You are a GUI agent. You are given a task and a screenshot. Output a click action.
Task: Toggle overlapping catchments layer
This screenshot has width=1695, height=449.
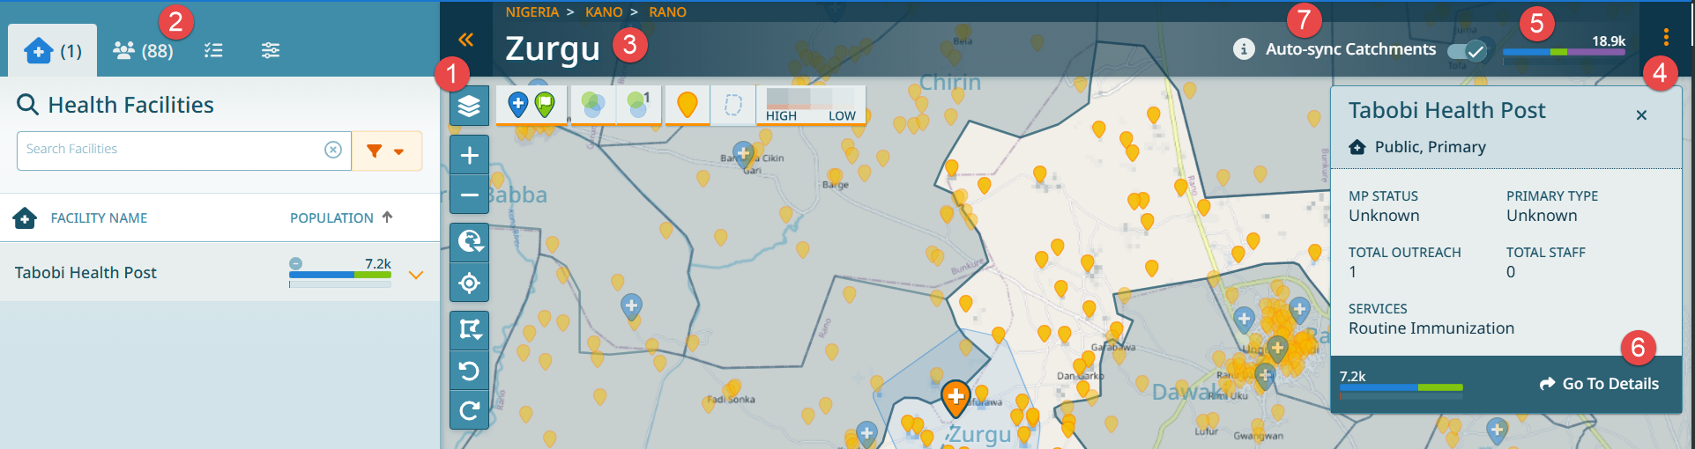click(593, 106)
